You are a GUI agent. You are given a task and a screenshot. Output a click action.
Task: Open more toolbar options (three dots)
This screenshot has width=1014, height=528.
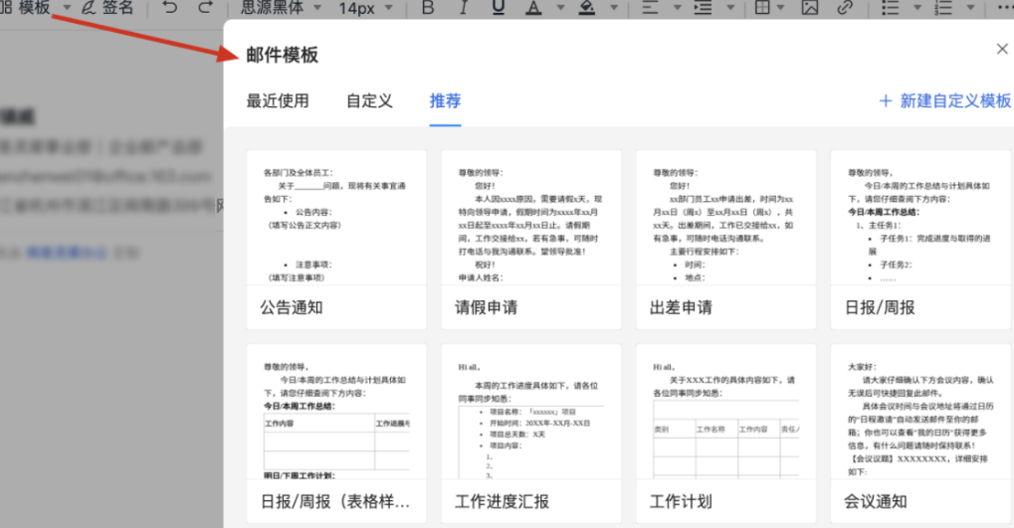(1006, 8)
